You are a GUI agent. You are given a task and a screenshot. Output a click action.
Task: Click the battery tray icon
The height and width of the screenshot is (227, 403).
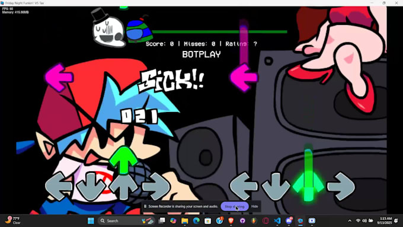pyautogui.click(x=370, y=221)
